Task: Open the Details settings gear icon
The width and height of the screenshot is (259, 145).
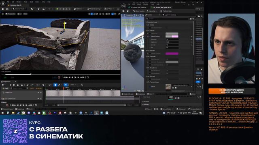Action: point(193,19)
